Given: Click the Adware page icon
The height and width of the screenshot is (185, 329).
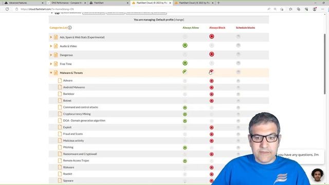Looking at the screenshot, I should click(x=60, y=80).
